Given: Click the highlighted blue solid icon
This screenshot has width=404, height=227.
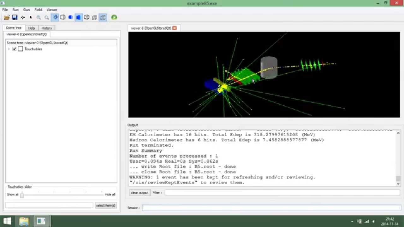Looking at the screenshot, I should (79, 17).
